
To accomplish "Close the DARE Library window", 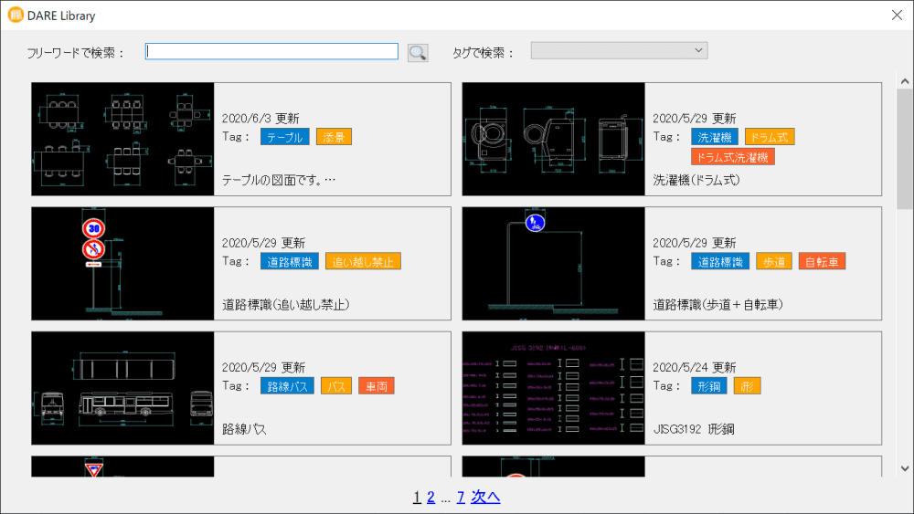I will pos(898,16).
